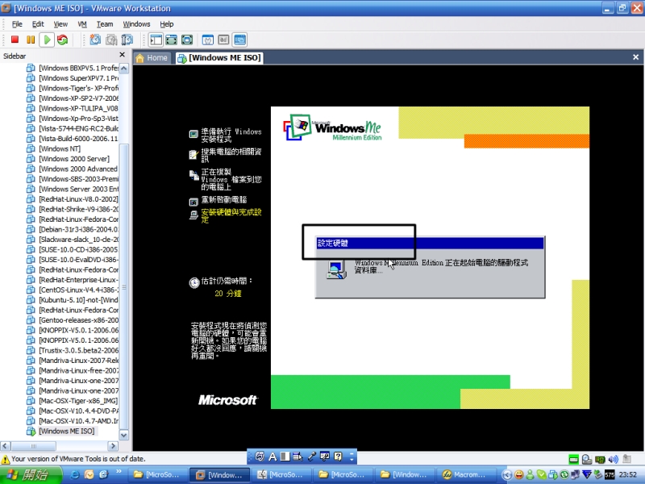Image resolution: width=645 pixels, height=484 pixels.
Task: Expand hidden system tray icons arrow
Action: tap(507, 474)
